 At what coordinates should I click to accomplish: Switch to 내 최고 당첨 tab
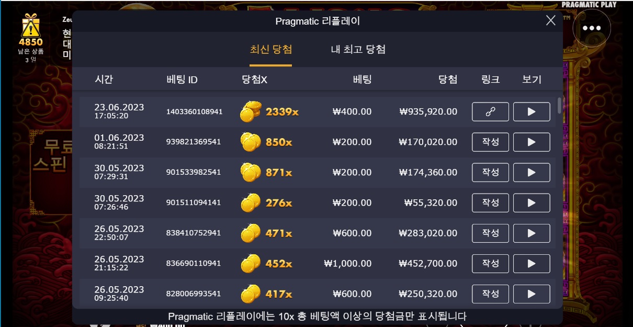tap(358, 50)
